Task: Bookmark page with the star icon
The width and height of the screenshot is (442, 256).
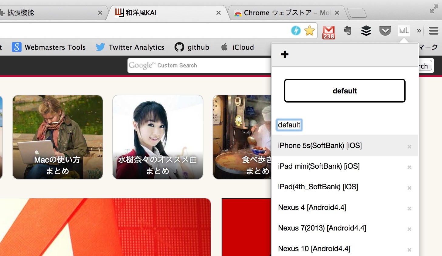Action: pyautogui.click(x=309, y=31)
